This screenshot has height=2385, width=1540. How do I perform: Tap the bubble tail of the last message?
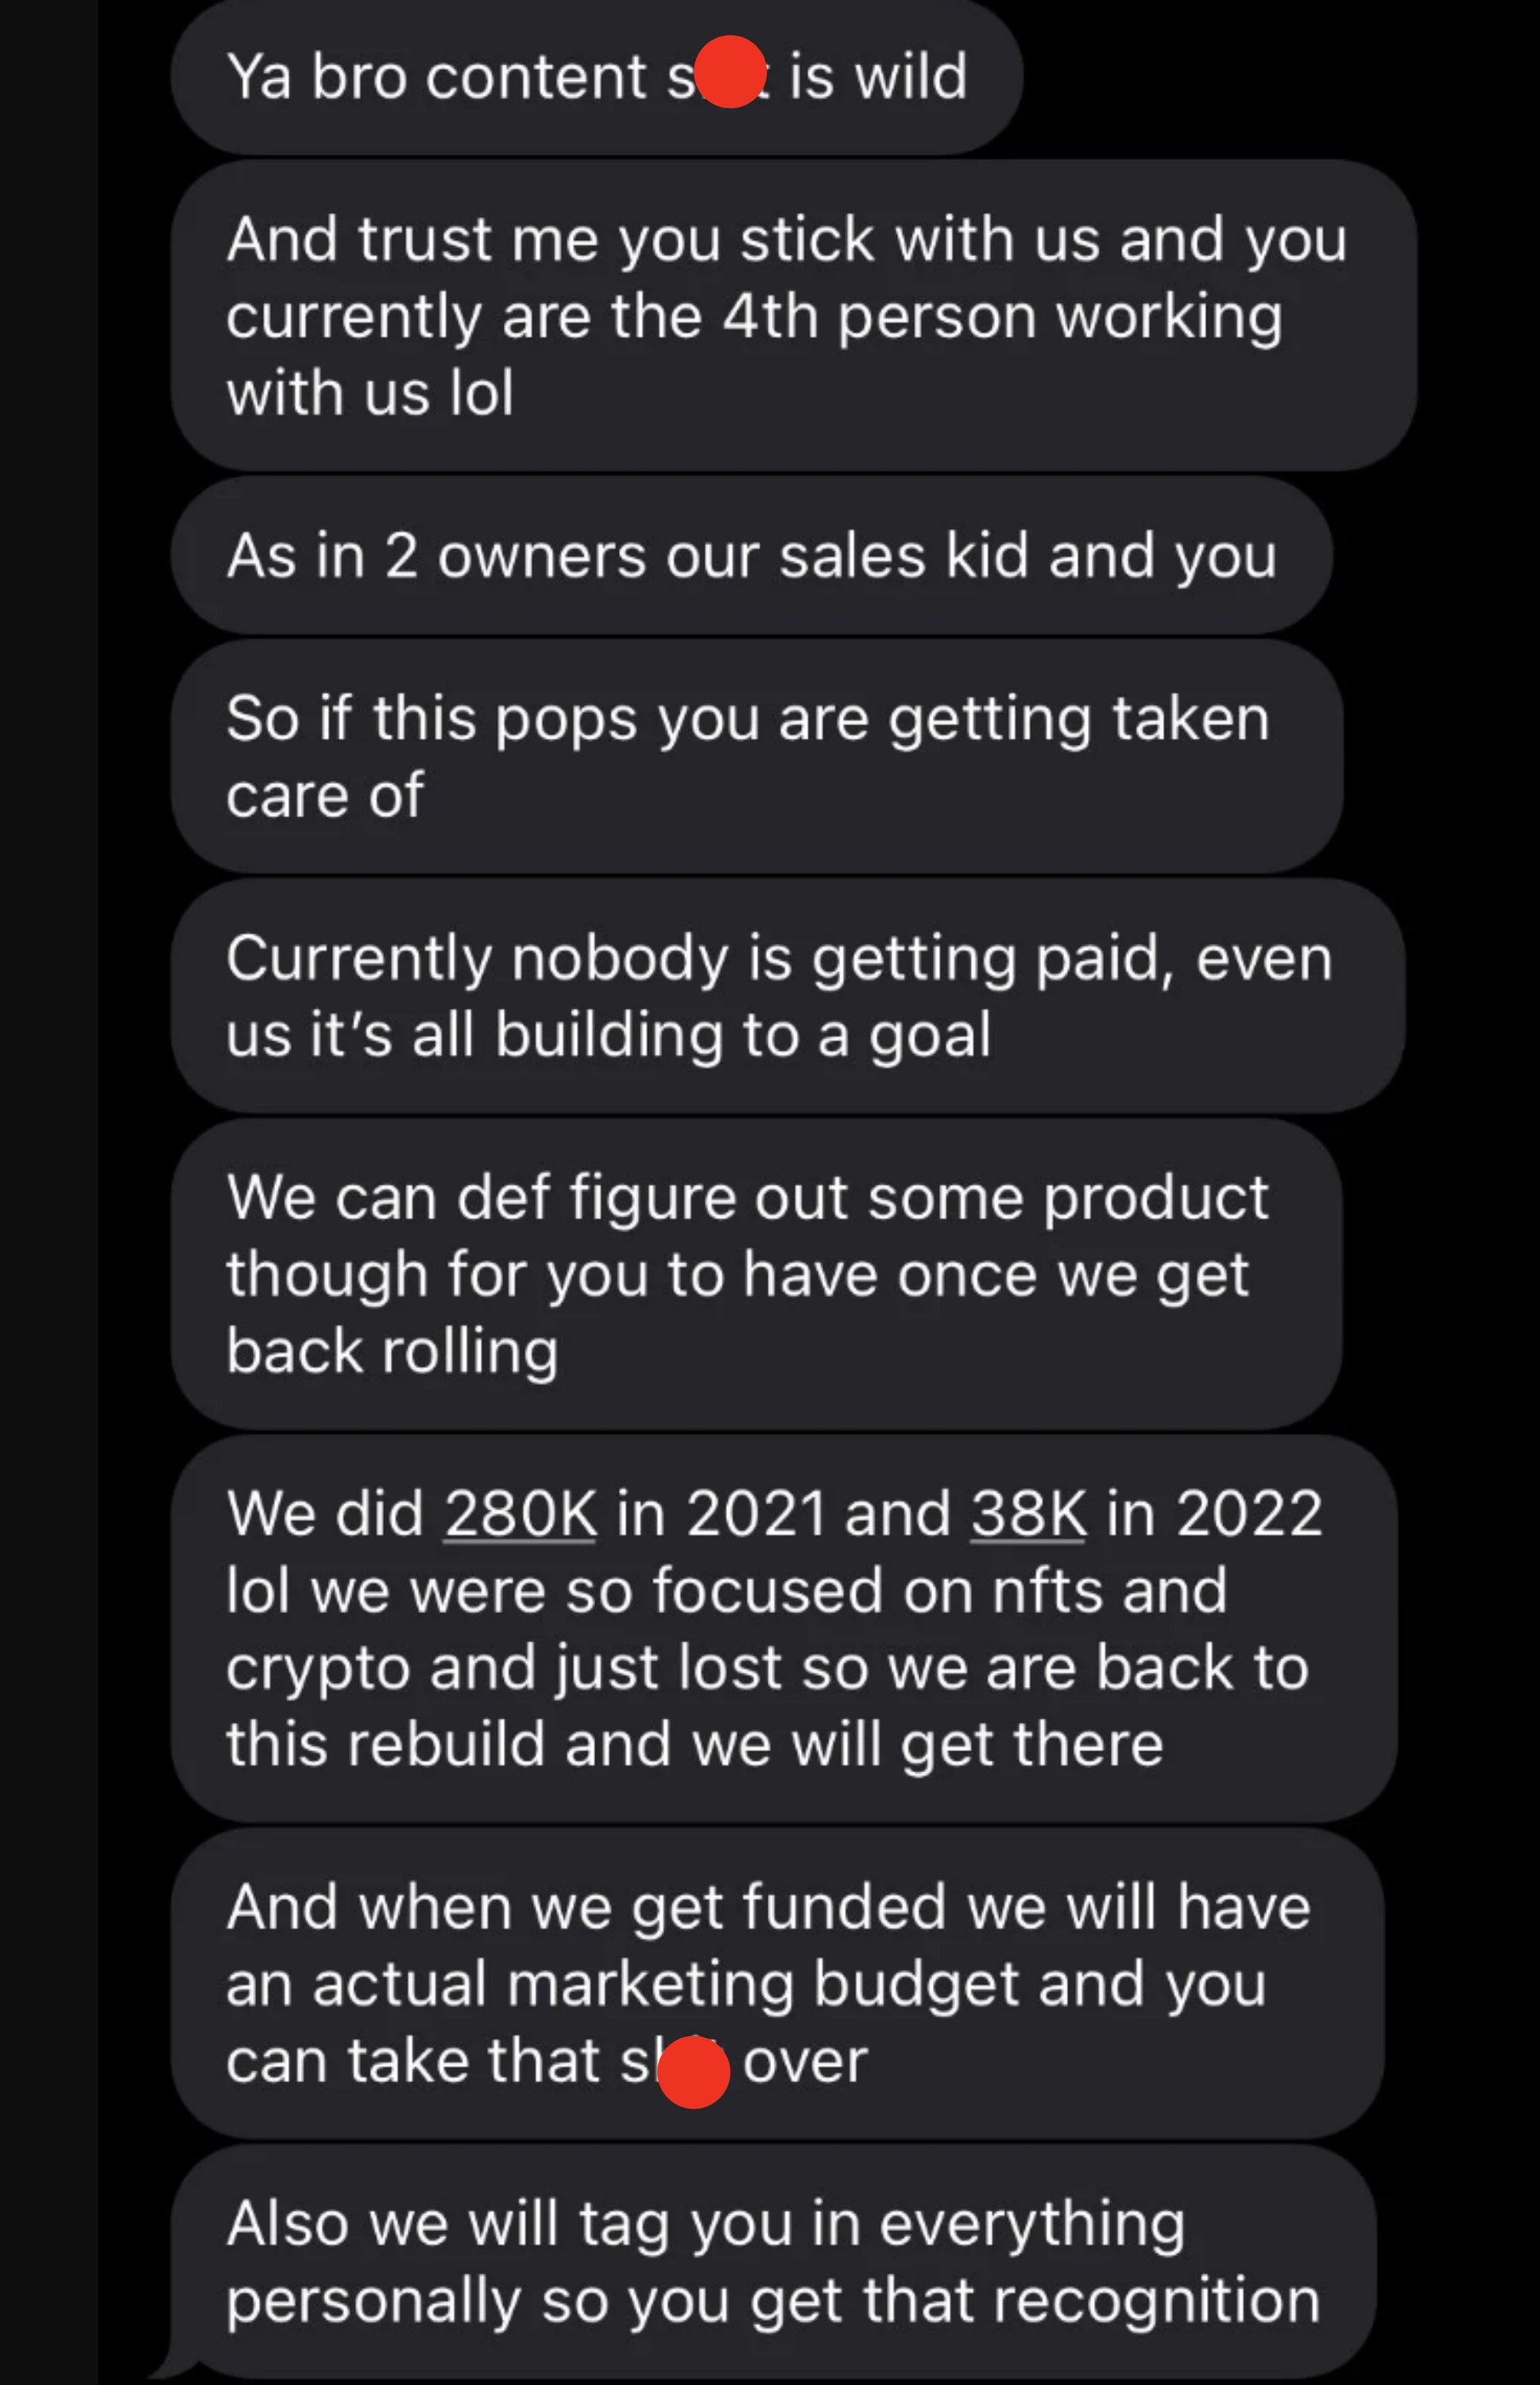[176, 2366]
